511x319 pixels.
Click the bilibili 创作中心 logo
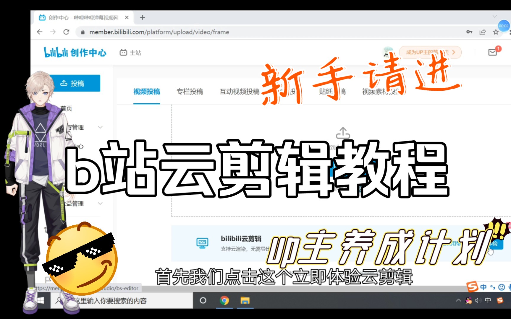tap(75, 52)
